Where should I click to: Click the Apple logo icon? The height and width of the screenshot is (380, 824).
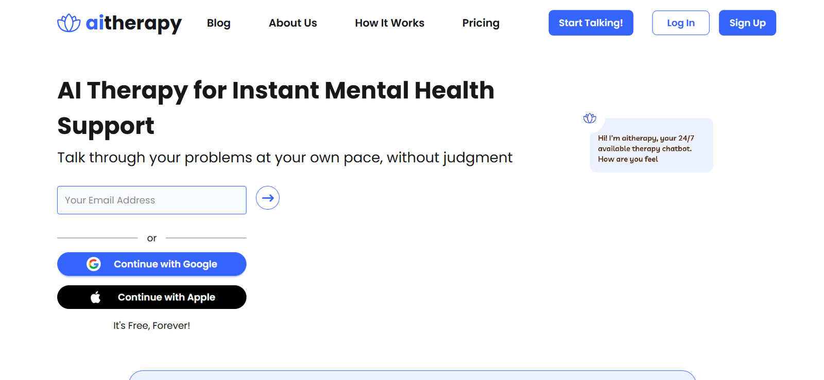coord(96,297)
